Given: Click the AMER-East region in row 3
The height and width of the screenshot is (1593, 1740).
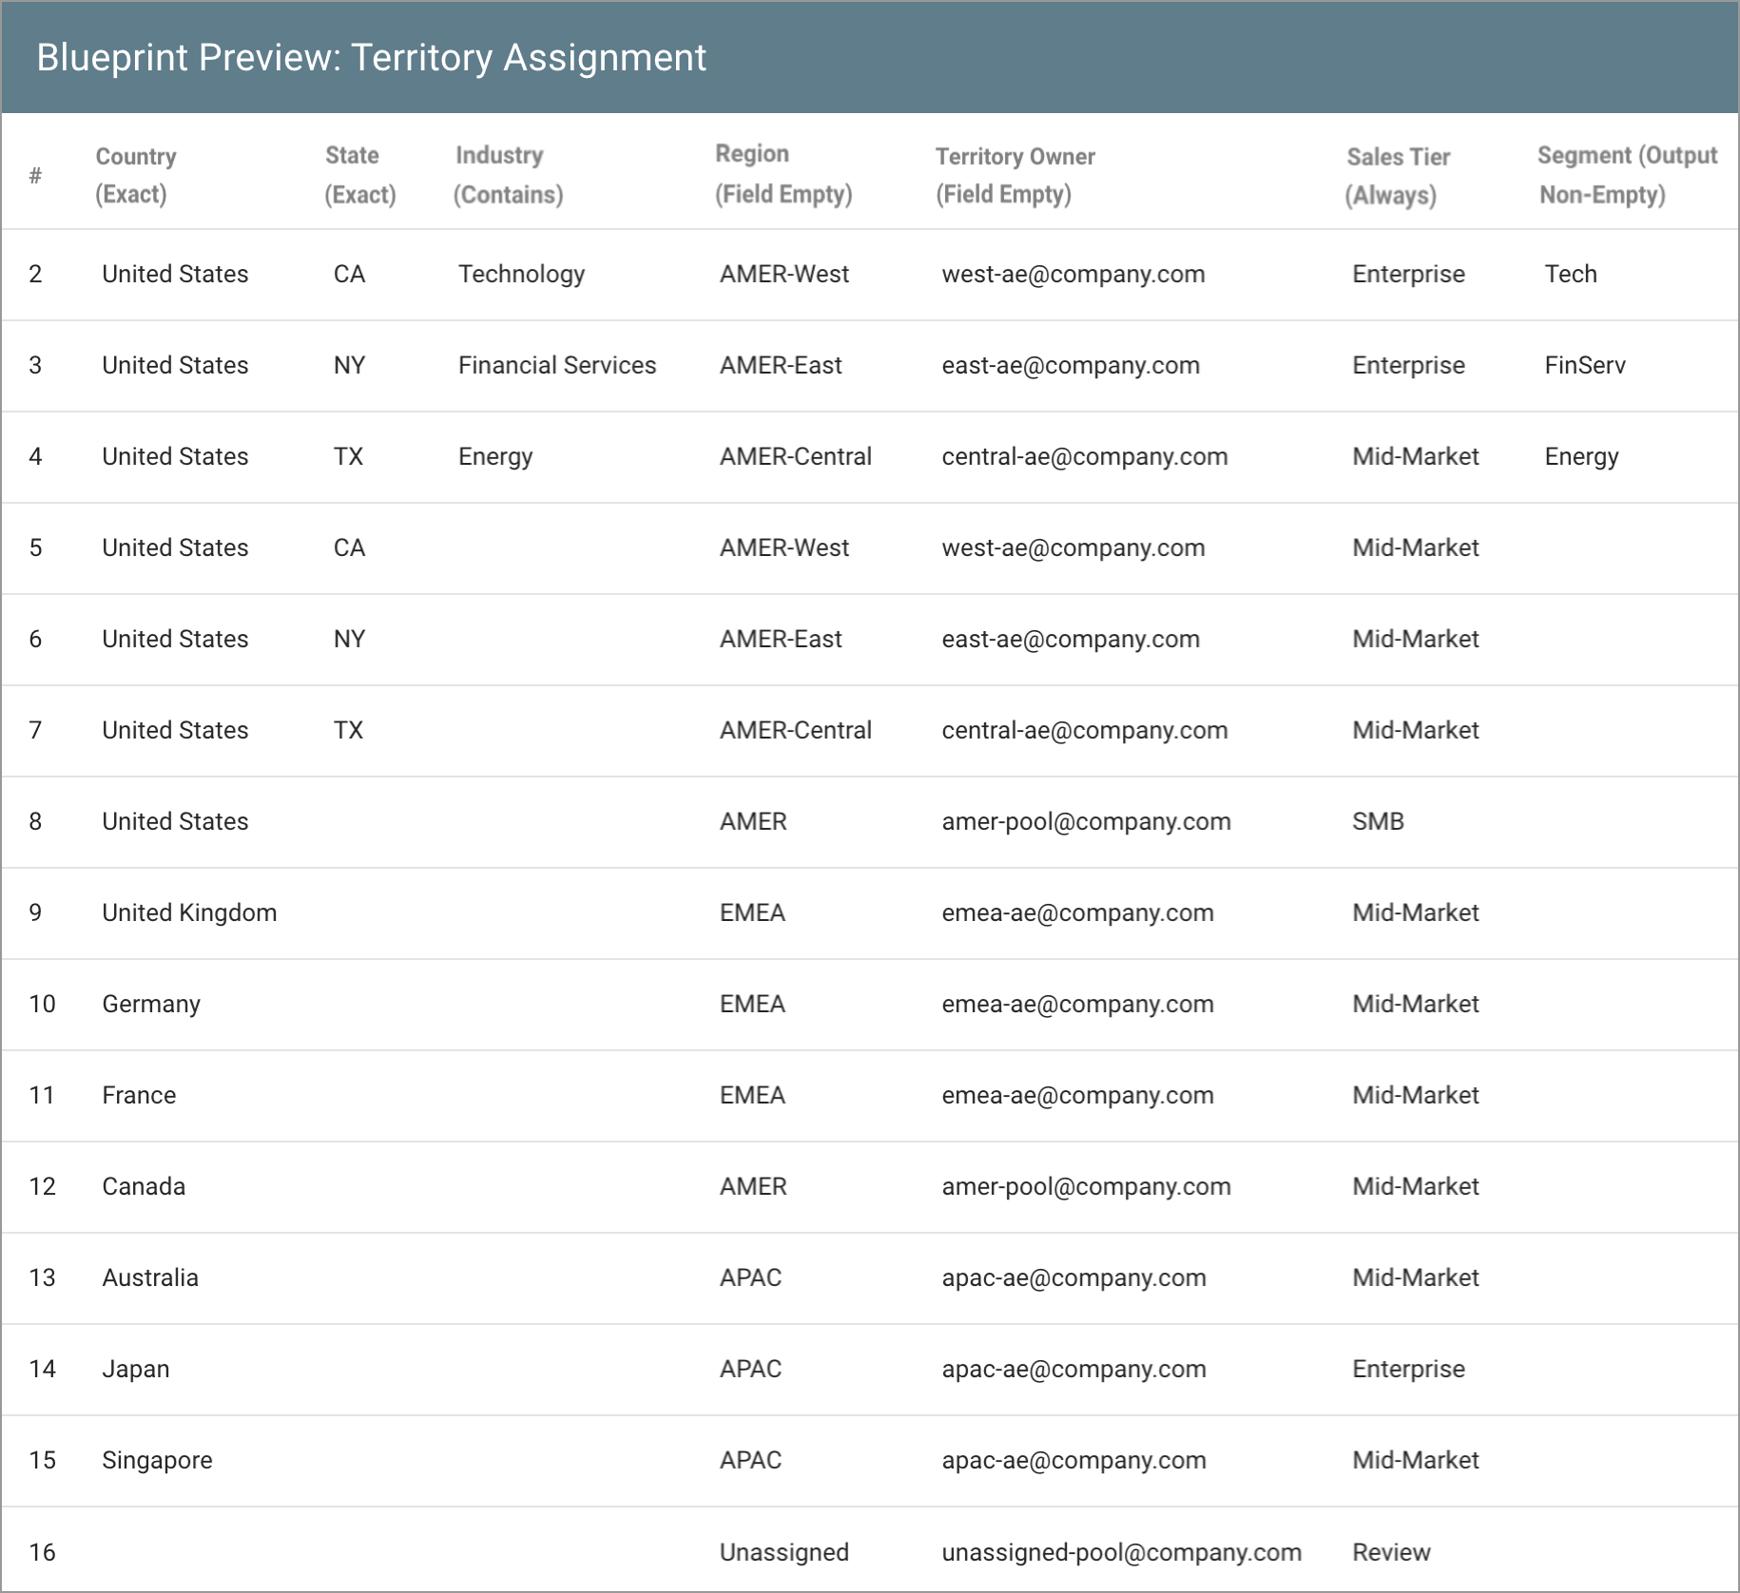Looking at the screenshot, I should point(781,365).
